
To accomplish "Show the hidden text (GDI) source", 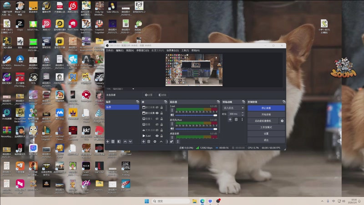I will tap(157, 130).
